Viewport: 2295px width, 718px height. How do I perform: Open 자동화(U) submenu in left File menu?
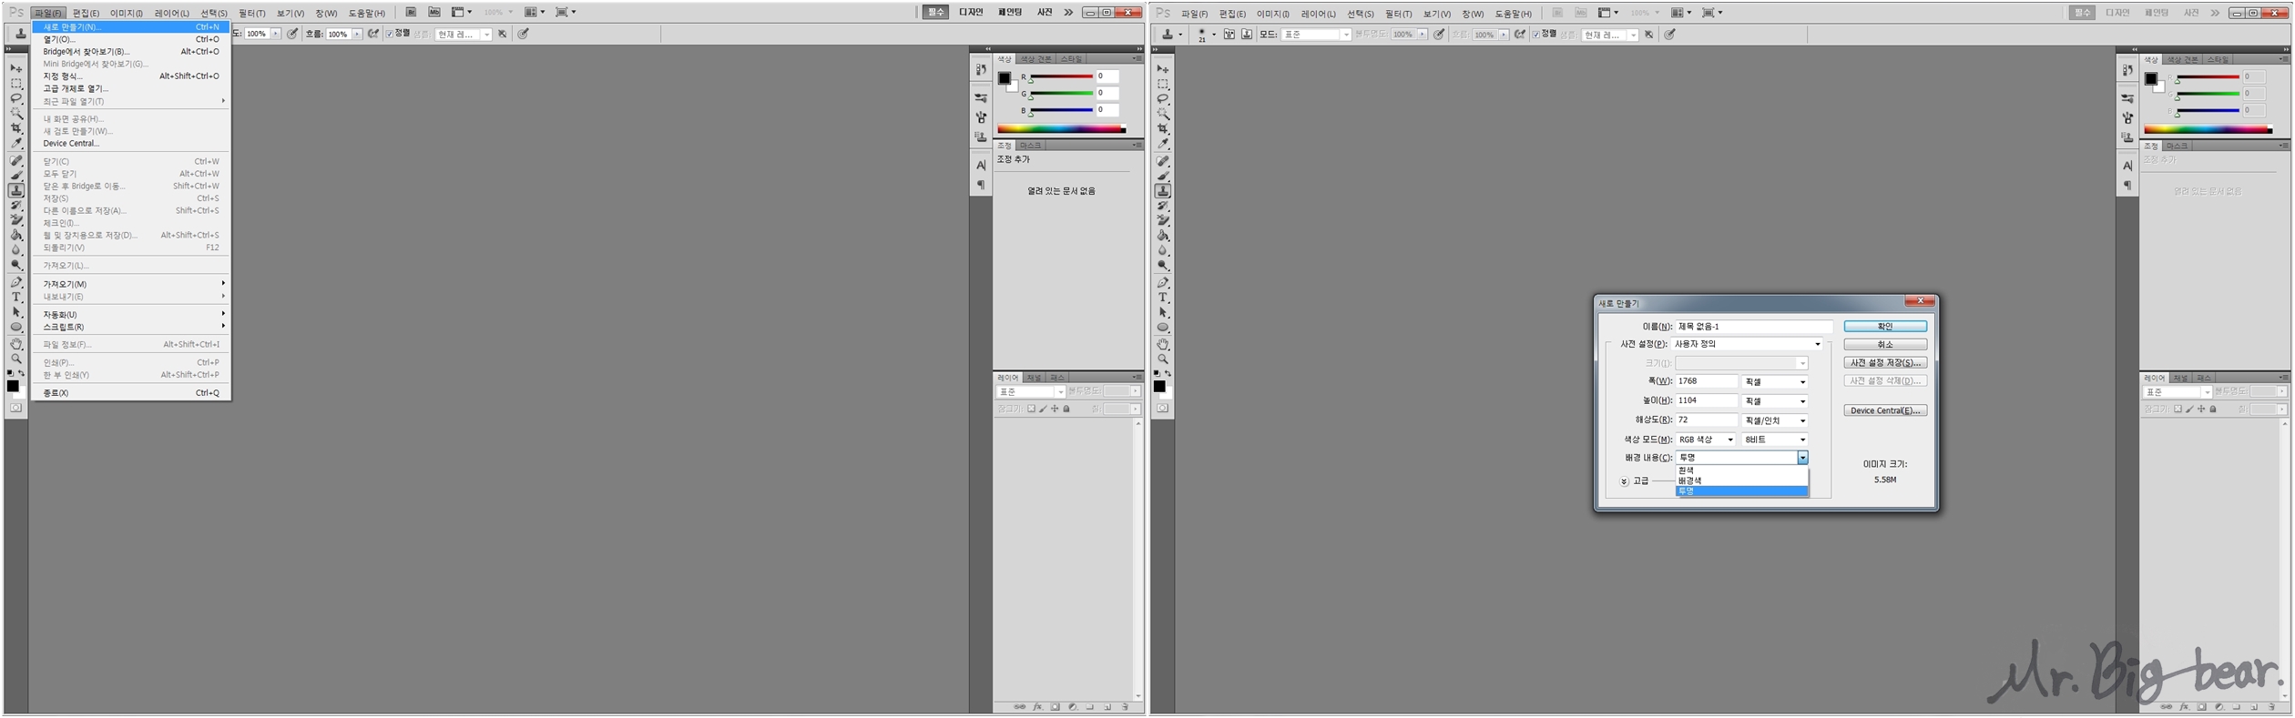coord(131,314)
